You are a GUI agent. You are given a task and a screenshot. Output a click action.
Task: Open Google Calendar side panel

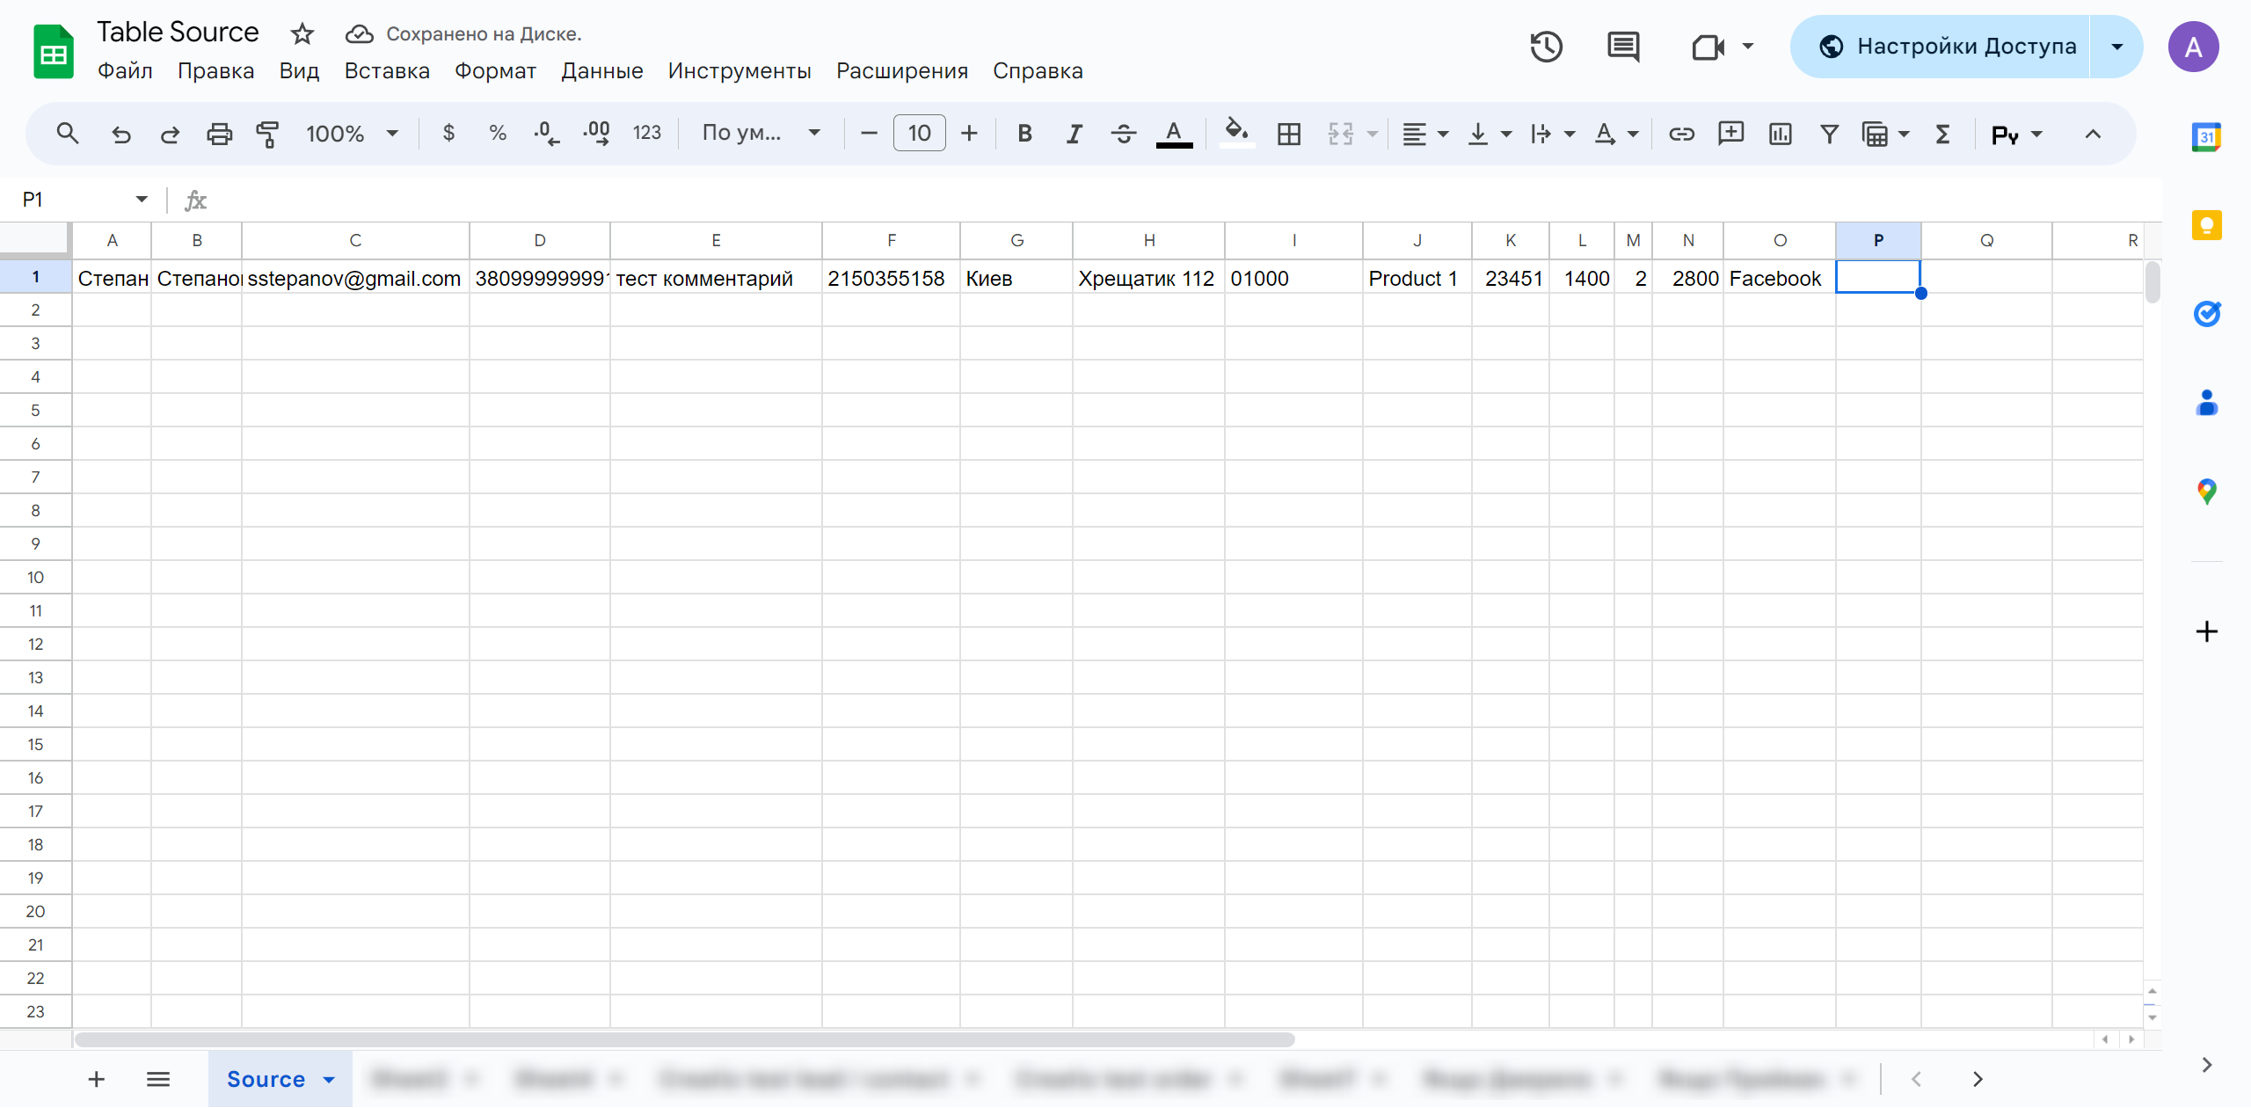[x=2206, y=137]
